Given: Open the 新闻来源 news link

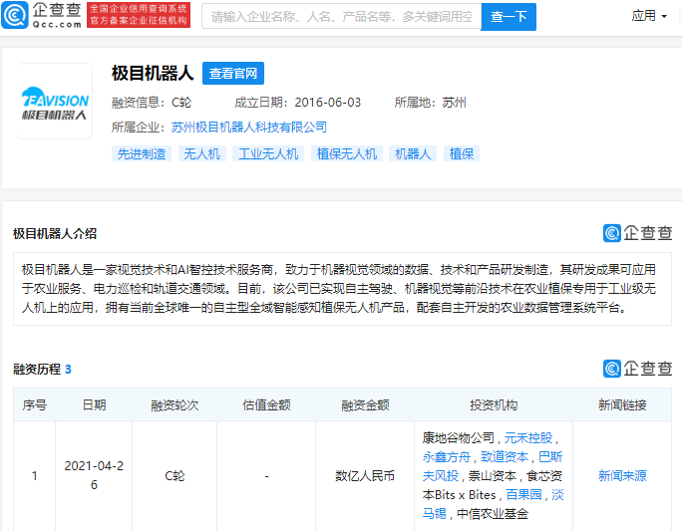Looking at the screenshot, I should pyautogui.click(x=622, y=476).
